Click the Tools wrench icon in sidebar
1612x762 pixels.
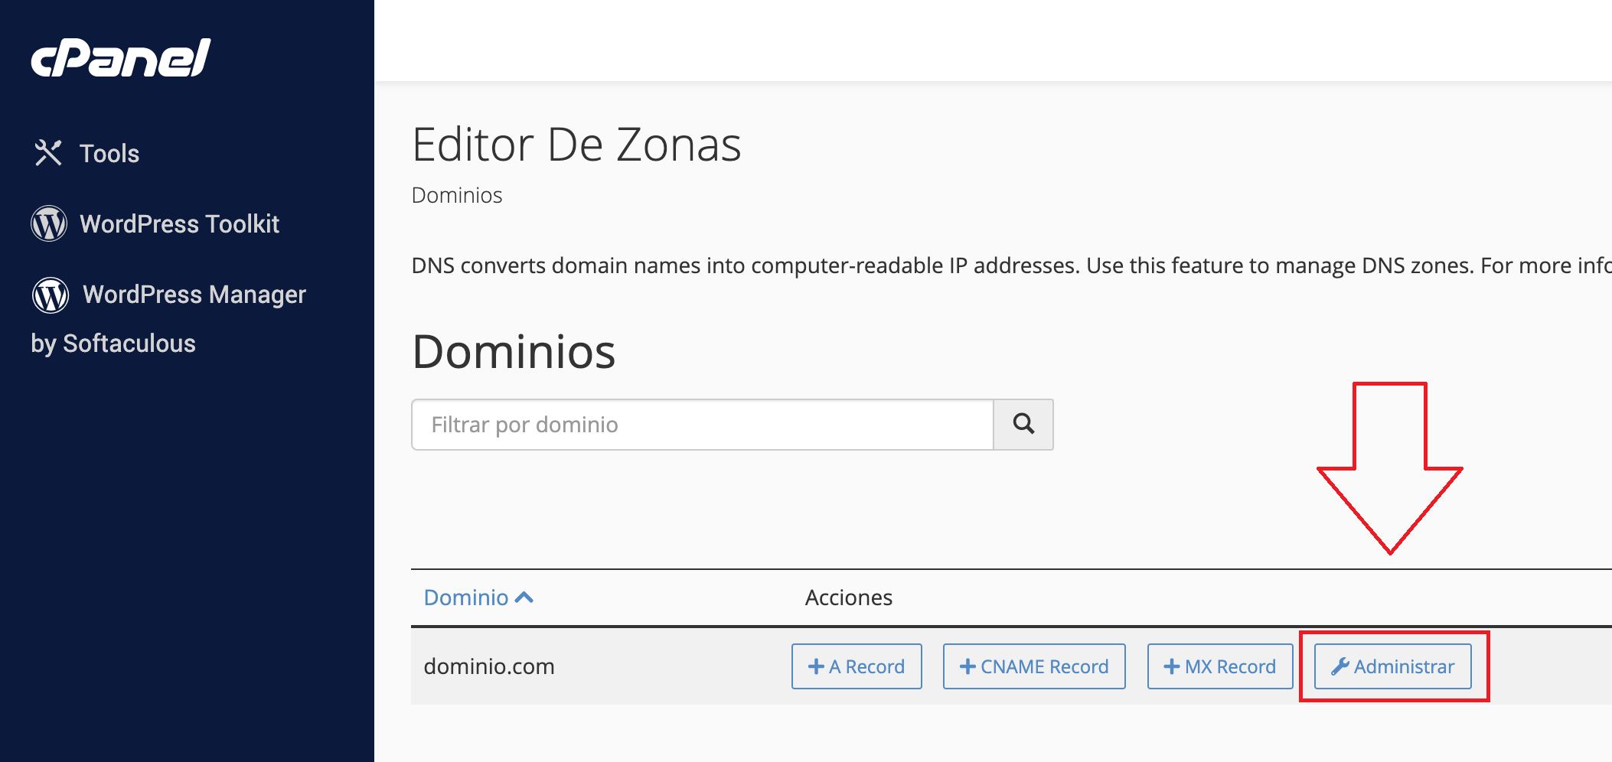pos(48,153)
